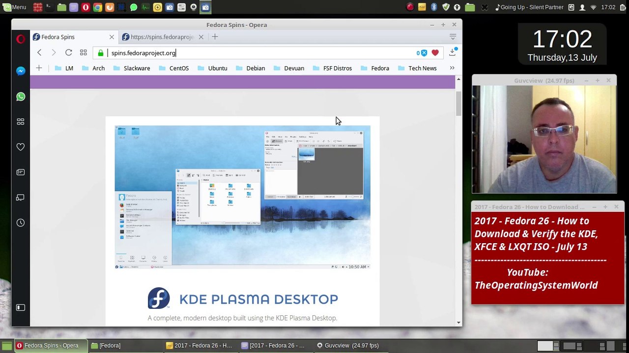Viewport: 629px width, 353px height.
Task: Open the Opera main menu logo
Action: click(x=21, y=39)
